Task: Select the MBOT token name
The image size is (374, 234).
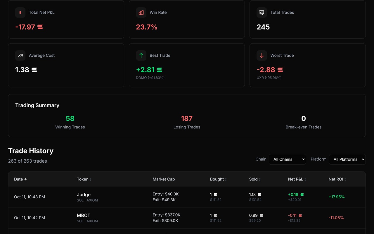Action: (84, 216)
